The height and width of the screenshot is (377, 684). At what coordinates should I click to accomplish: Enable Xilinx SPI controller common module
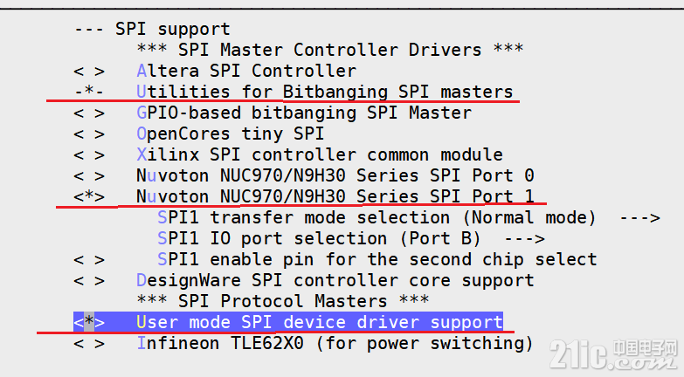[89, 155]
